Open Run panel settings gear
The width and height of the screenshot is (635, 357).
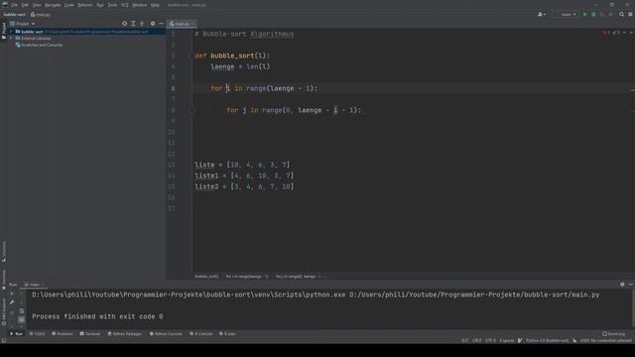[x=622, y=285]
